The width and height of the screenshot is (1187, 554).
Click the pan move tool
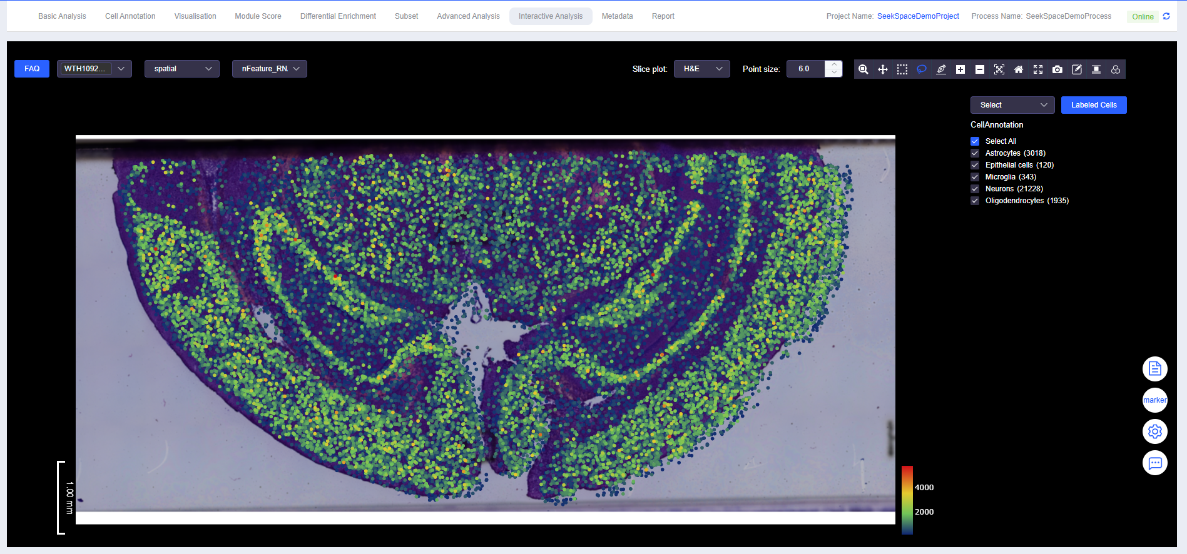click(882, 69)
